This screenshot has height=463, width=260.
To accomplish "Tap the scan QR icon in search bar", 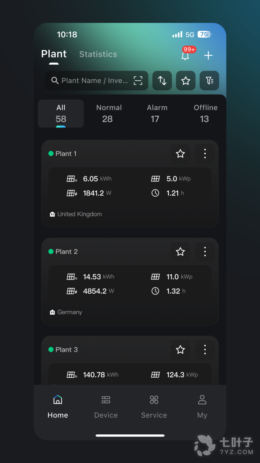I will [x=138, y=81].
